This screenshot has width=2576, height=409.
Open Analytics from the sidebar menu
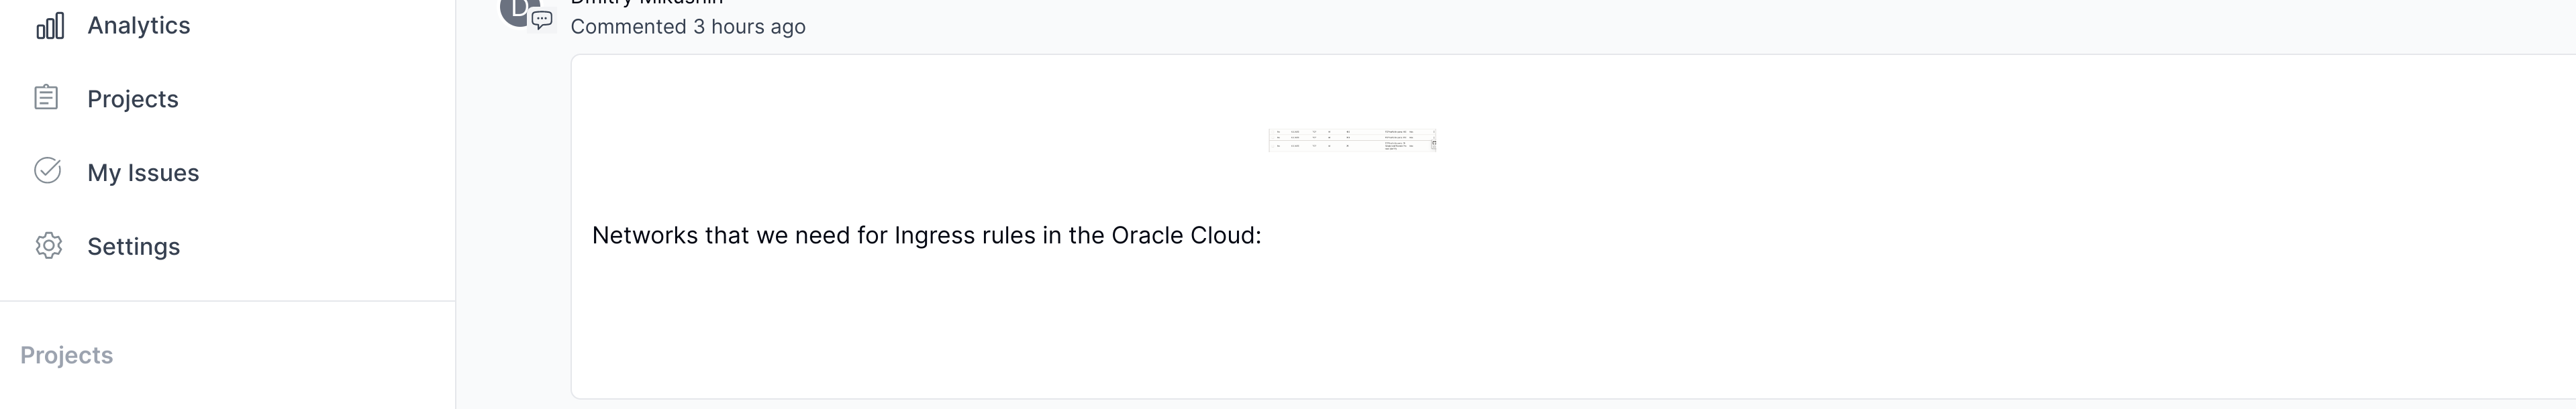click(x=138, y=25)
